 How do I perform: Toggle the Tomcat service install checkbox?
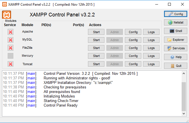tap(10, 64)
